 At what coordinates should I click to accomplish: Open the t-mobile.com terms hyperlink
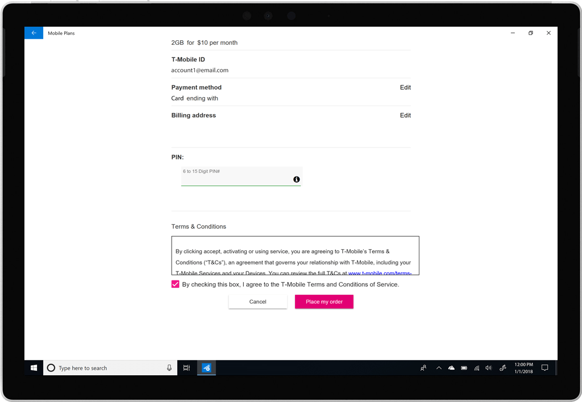380,273
